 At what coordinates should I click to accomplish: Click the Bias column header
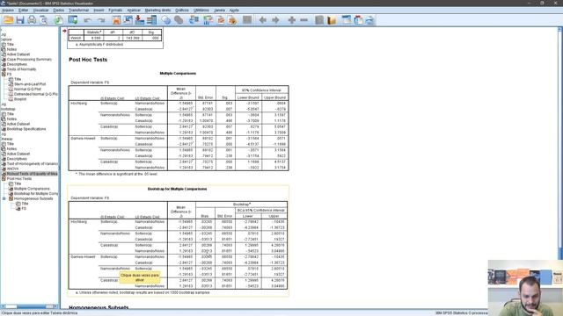click(205, 216)
